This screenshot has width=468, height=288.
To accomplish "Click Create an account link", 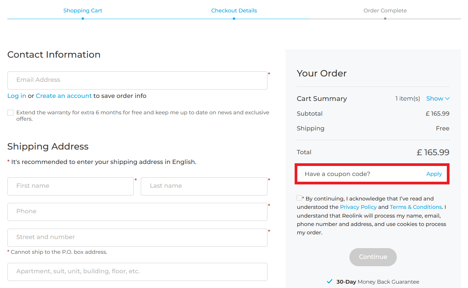I will [x=64, y=96].
